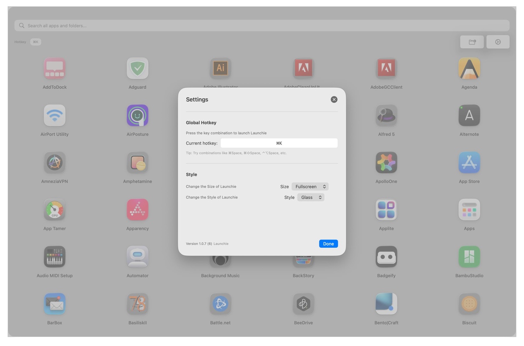This screenshot has height=346, width=524.
Task: Launch Audio MIDI Setup keyboard icon
Action: click(55, 257)
